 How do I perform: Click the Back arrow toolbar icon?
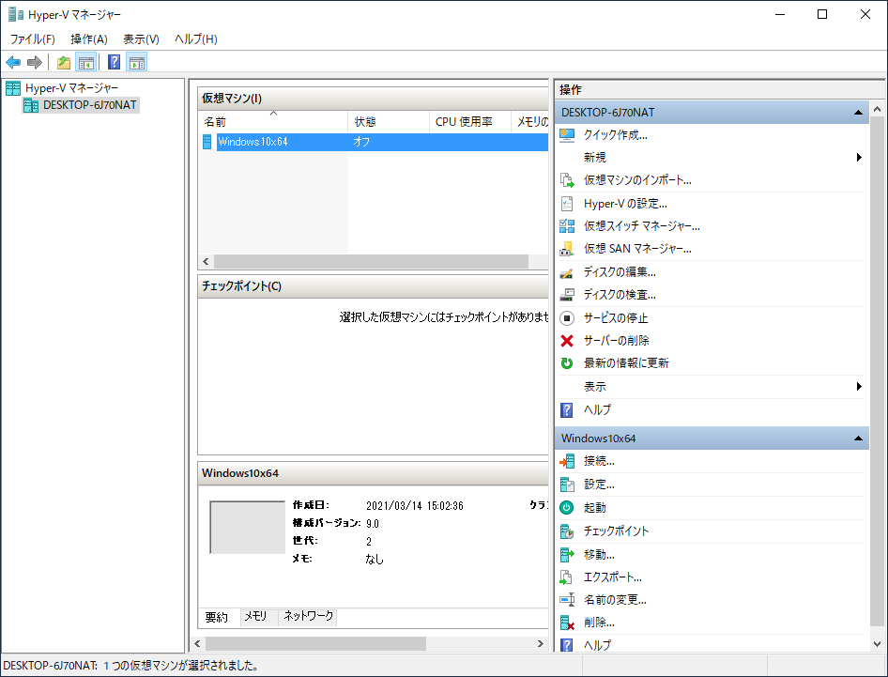point(13,62)
